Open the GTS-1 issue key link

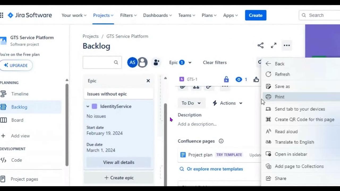click(192, 79)
